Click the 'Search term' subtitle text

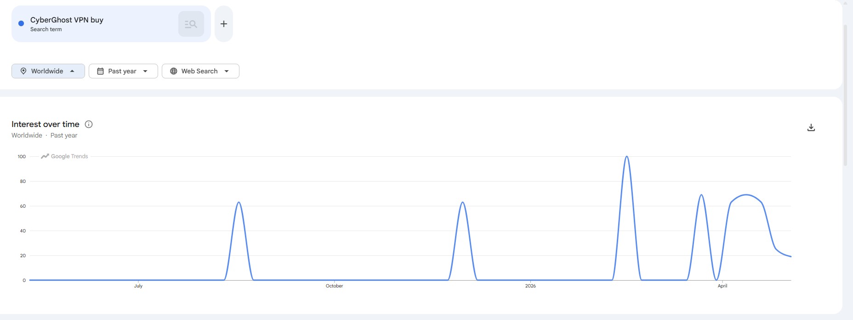pos(46,29)
